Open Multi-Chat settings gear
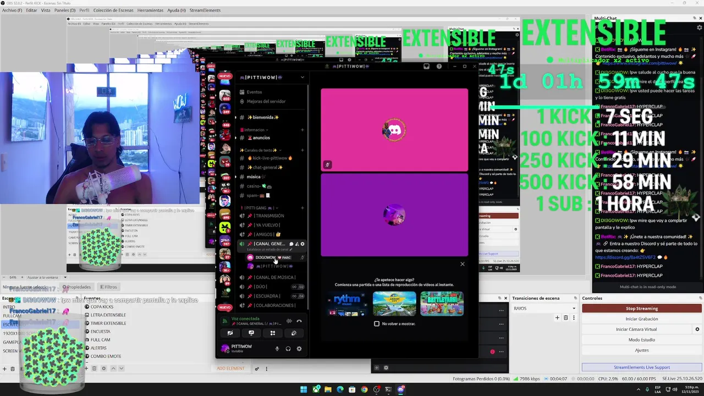 [x=700, y=28]
